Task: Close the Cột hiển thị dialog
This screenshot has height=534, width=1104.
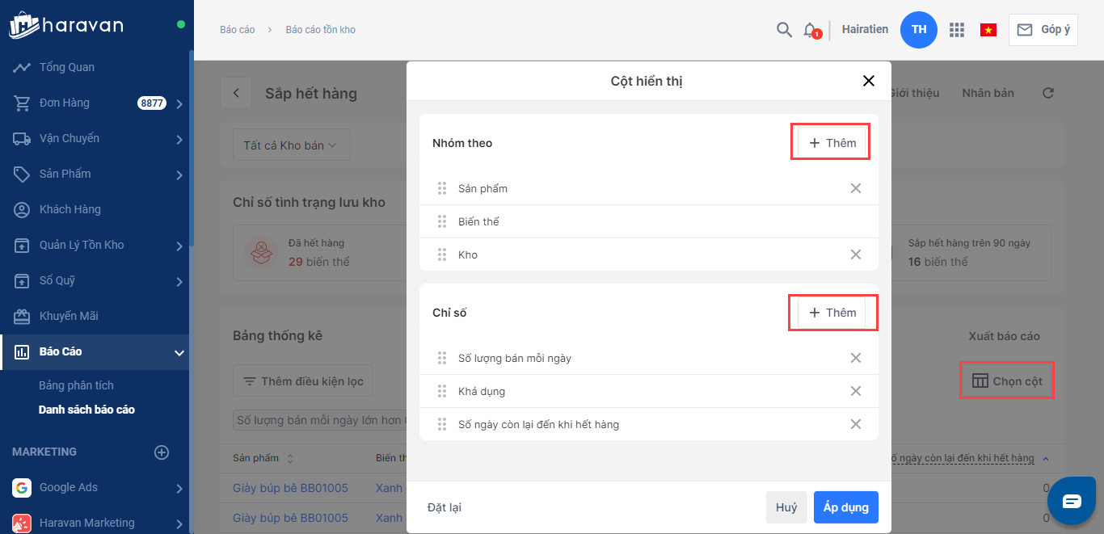Action: click(x=869, y=81)
